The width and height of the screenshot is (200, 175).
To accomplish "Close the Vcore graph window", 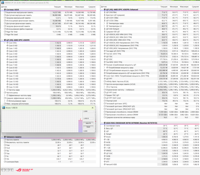I will tap(93, 108).
